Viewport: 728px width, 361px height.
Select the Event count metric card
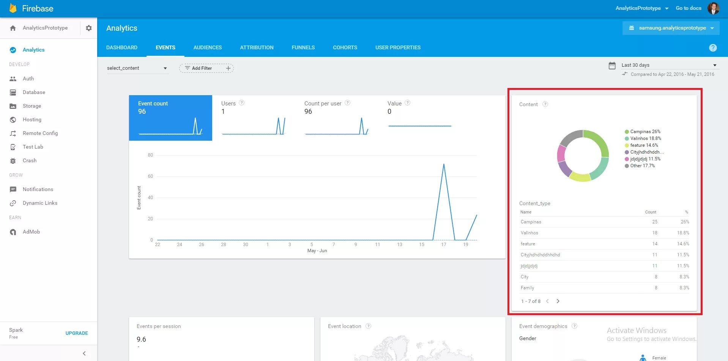[170, 118]
